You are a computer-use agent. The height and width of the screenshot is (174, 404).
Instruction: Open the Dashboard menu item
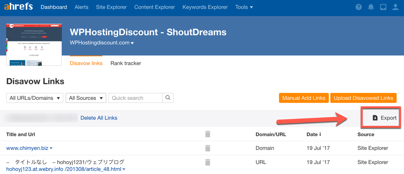54,7
